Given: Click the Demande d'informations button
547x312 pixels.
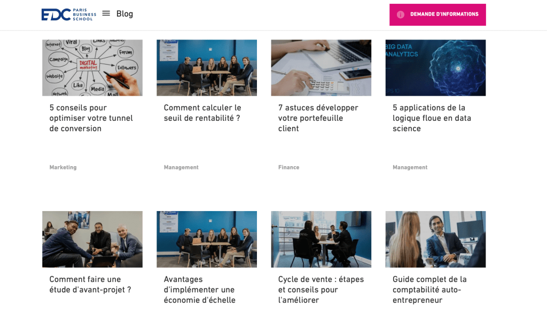Looking at the screenshot, I should (437, 14).
